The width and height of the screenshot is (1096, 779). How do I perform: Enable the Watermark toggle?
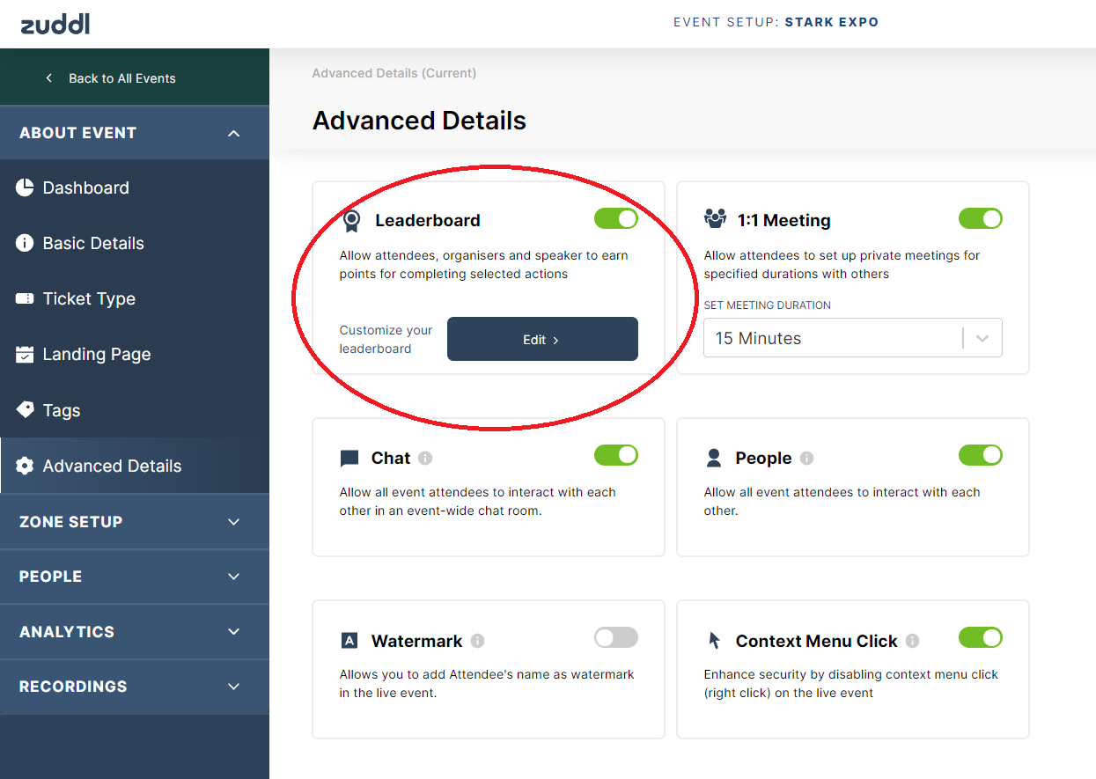pos(616,637)
